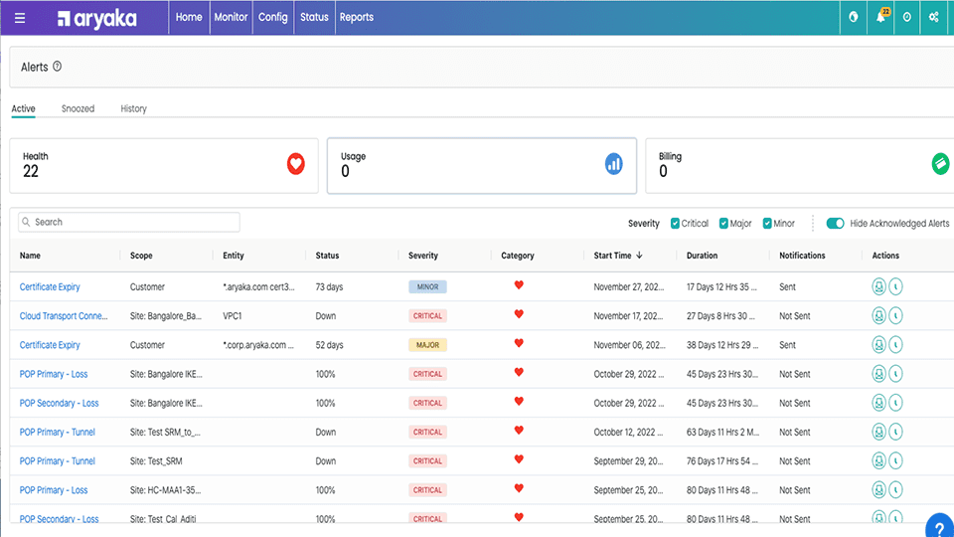Viewport: 954px width, 537px height.
Task: Open Certificate Expiry link for *.corp.aryaka.com
Action: coord(50,345)
